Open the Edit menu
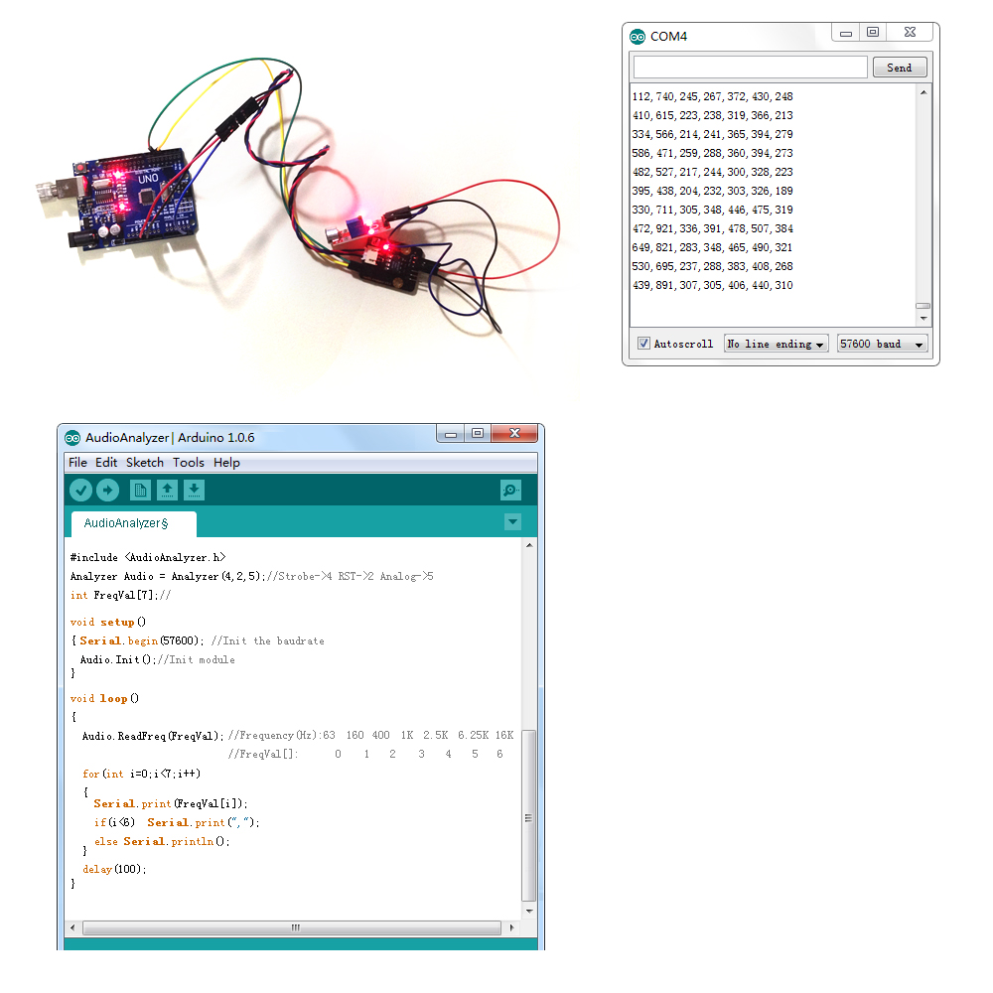The width and height of the screenshot is (993, 993). 106,463
